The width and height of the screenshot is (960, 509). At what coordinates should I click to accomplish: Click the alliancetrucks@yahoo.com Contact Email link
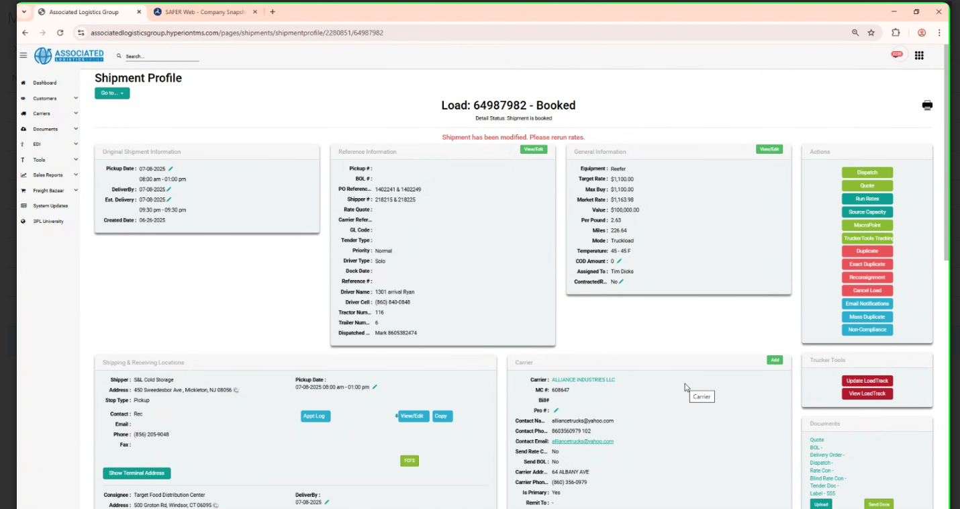coord(583,441)
